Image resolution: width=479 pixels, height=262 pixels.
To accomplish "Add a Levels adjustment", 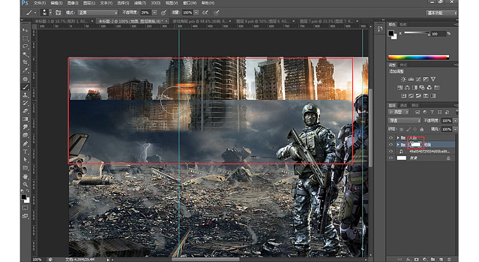I will tap(411, 79).
